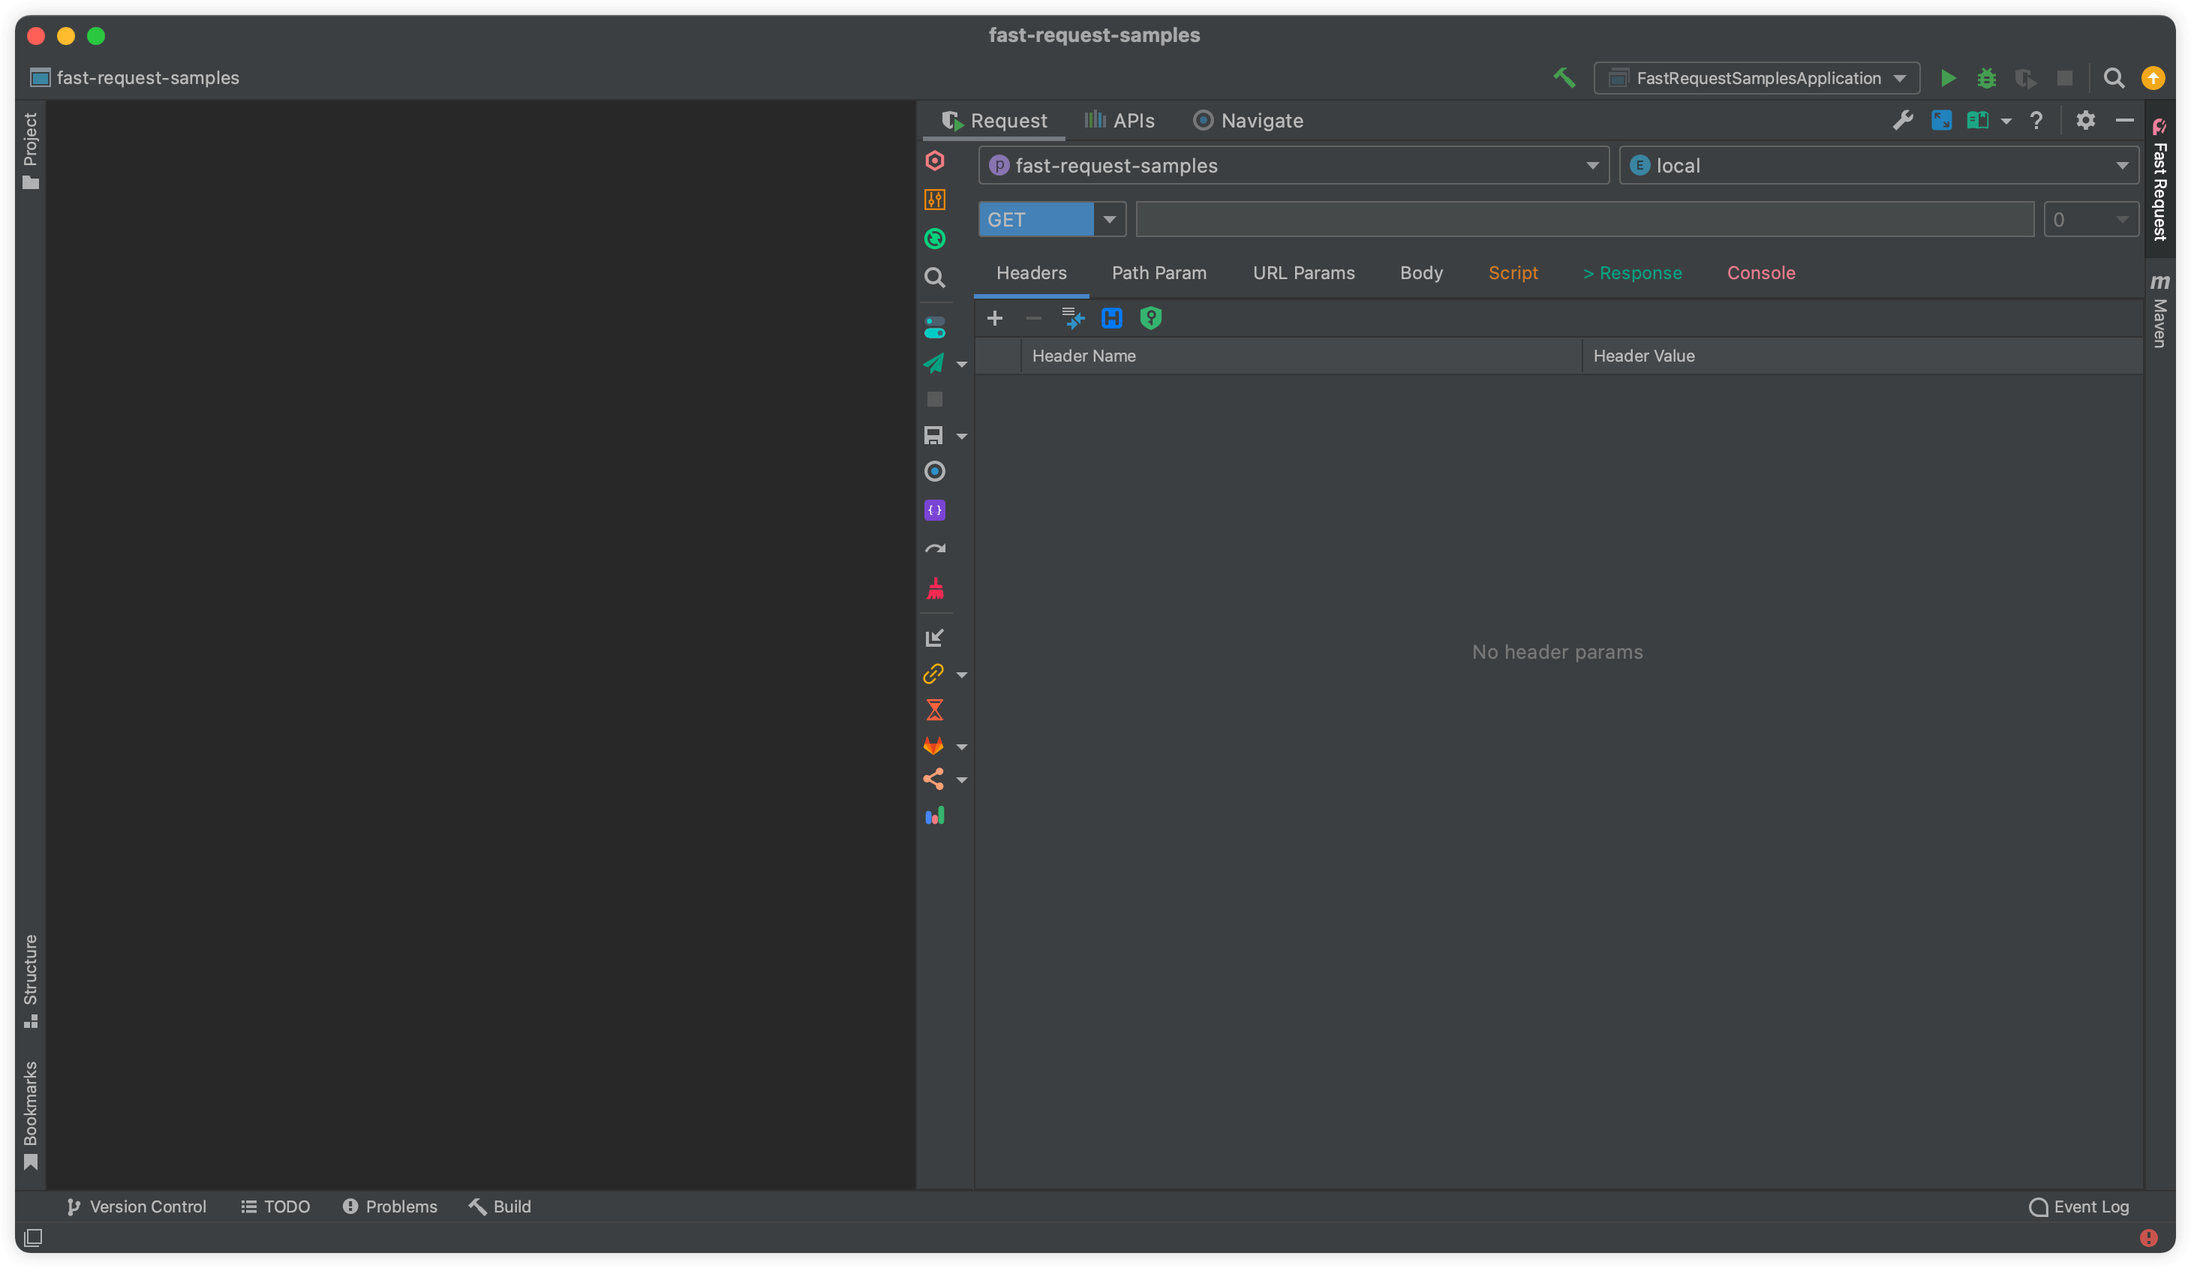Screen dimensions: 2191x1268
Task: Toggle the green shield auth icon
Action: point(1151,318)
